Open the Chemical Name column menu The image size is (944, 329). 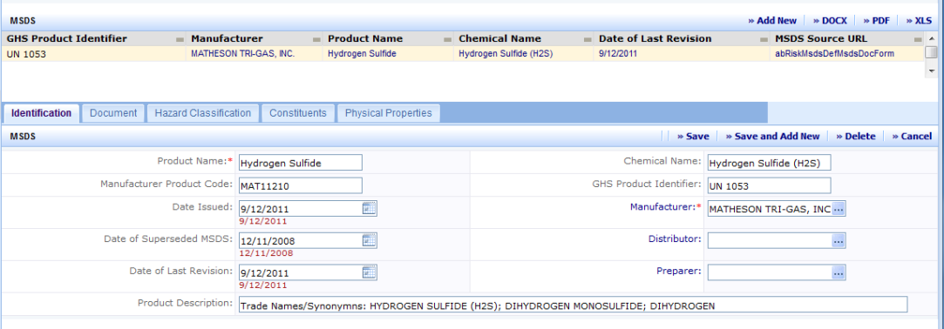[x=587, y=39]
